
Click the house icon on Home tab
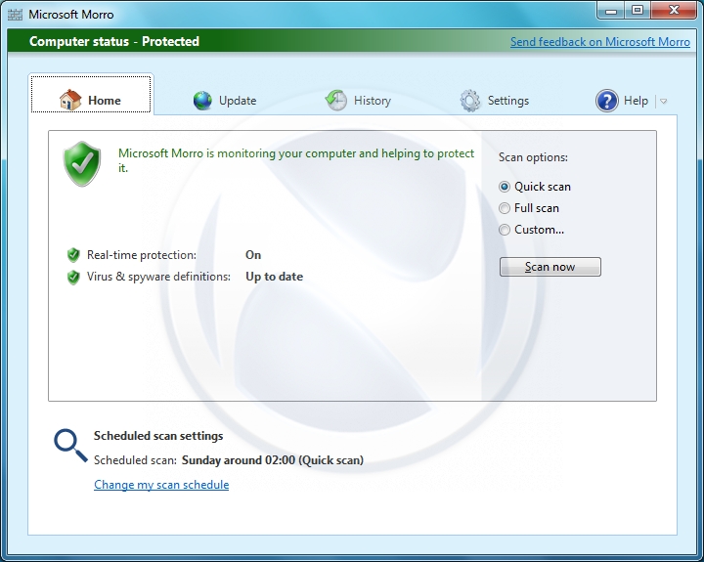(x=70, y=100)
